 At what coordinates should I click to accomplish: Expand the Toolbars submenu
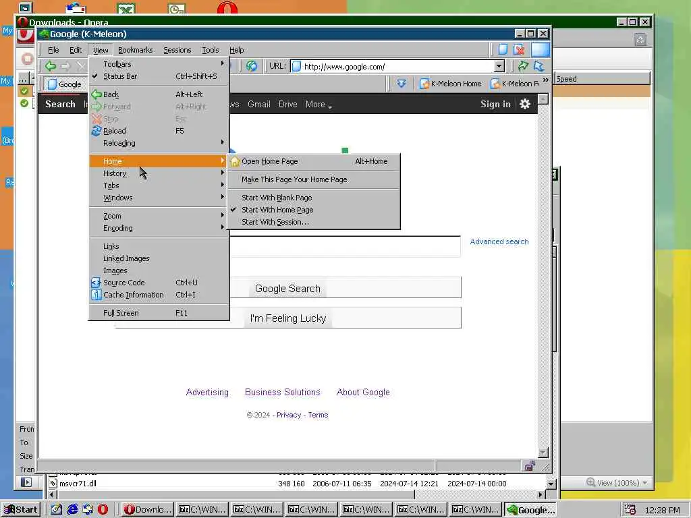pyautogui.click(x=159, y=64)
